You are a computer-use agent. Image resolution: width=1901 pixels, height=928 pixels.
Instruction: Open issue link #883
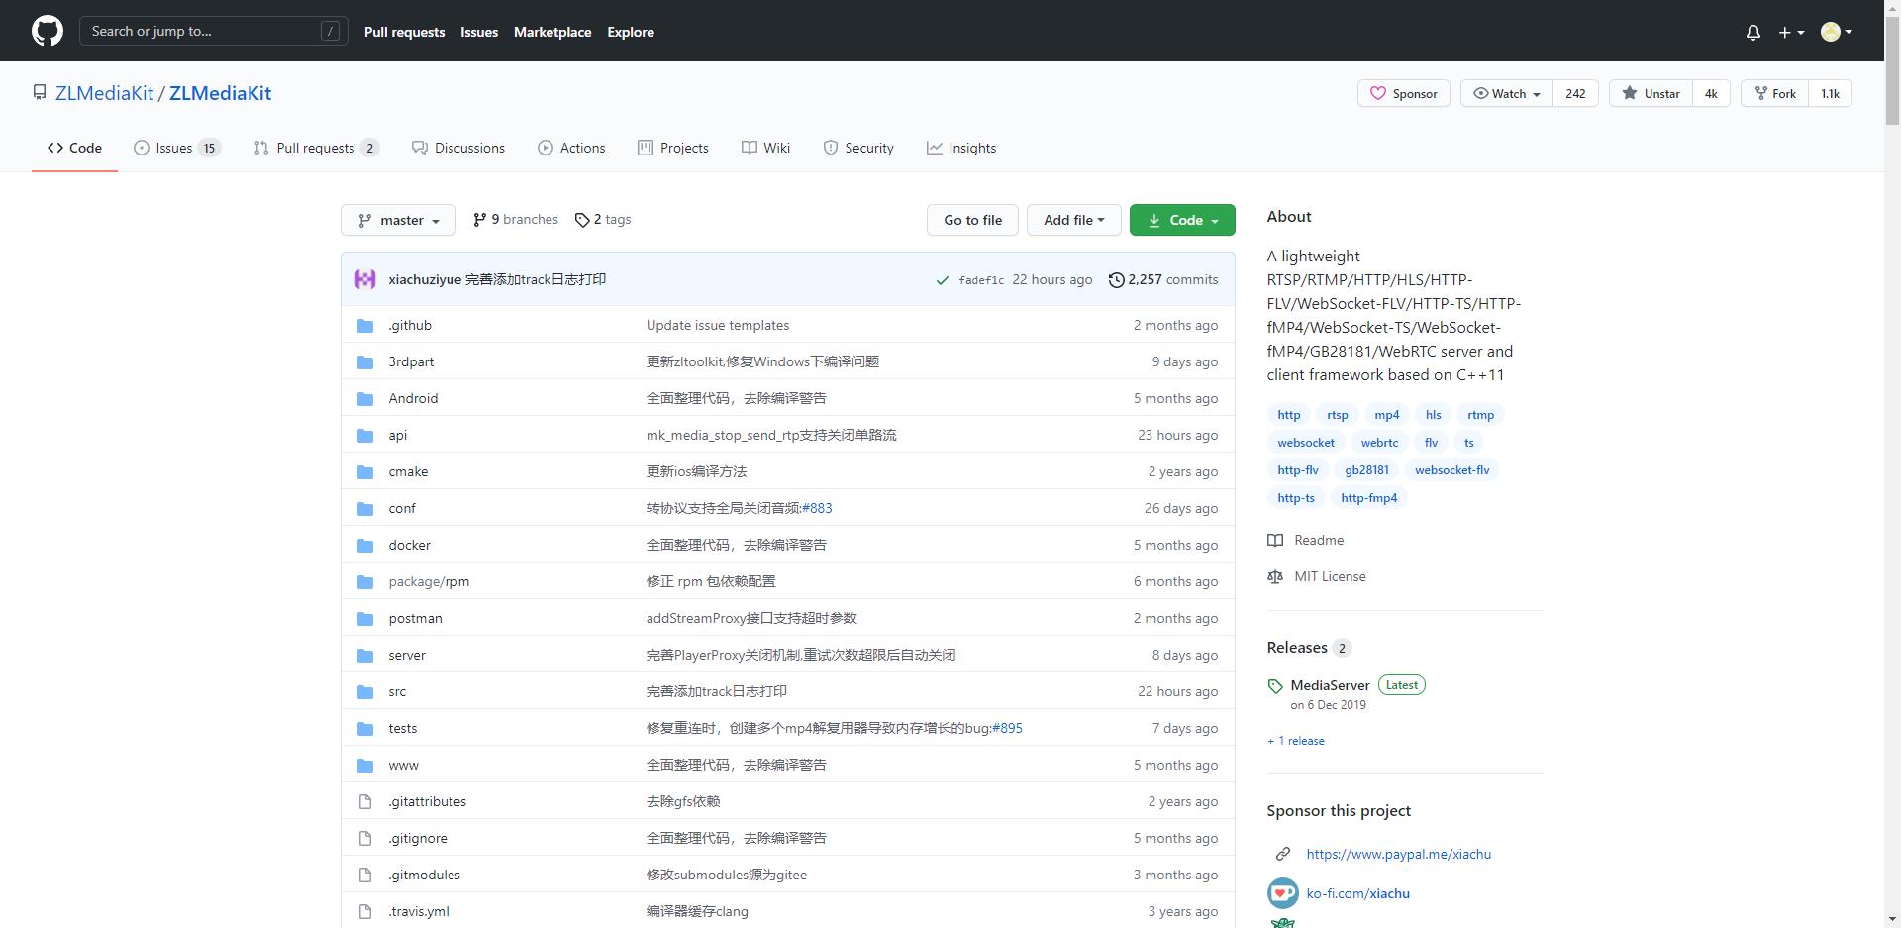pyautogui.click(x=817, y=508)
